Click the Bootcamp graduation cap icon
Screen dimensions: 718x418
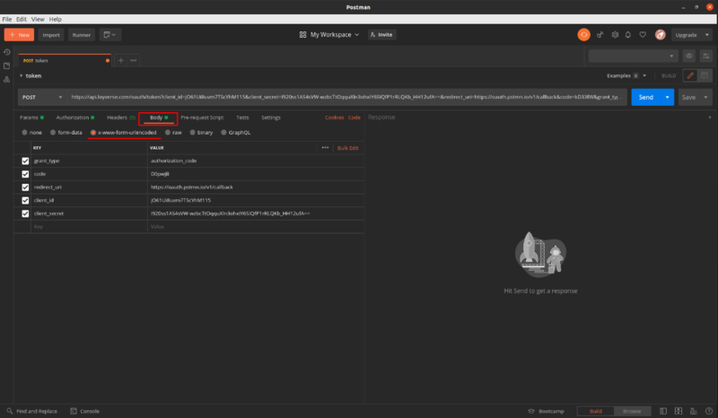[x=531, y=411]
